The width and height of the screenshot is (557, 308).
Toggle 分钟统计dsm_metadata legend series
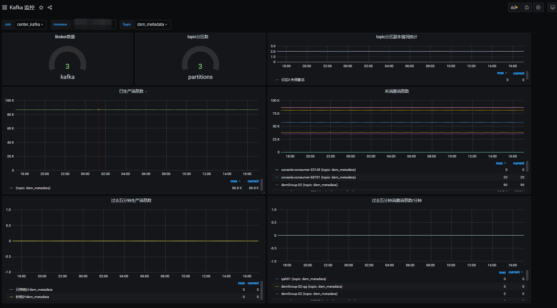click(34, 290)
